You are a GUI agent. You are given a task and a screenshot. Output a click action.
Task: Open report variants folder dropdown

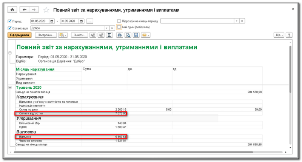tap(63, 35)
